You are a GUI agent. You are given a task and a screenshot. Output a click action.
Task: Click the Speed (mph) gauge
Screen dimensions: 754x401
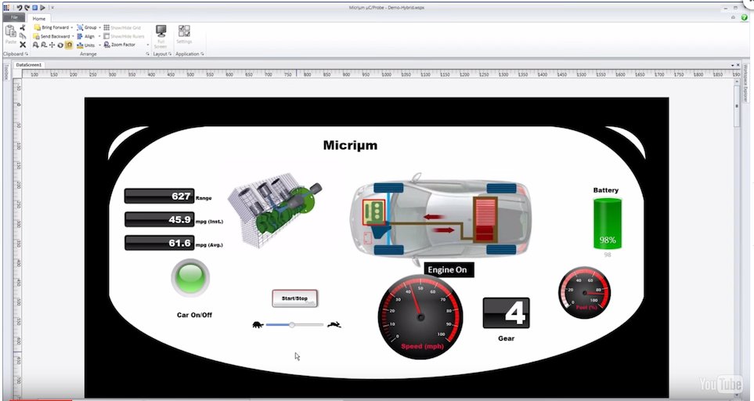click(420, 317)
